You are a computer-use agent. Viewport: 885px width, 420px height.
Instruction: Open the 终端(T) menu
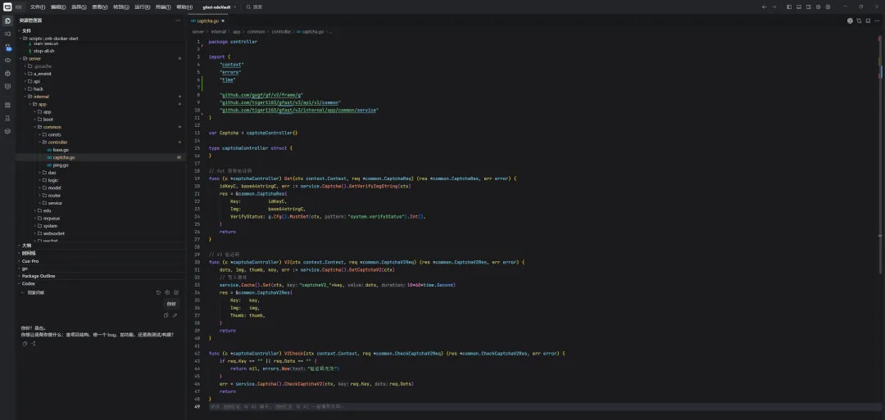[x=162, y=7]
